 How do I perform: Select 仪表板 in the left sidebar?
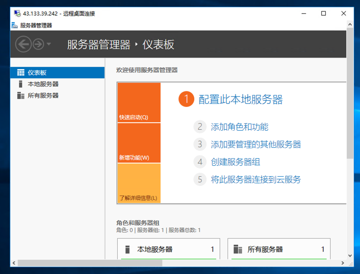point(37,73)
